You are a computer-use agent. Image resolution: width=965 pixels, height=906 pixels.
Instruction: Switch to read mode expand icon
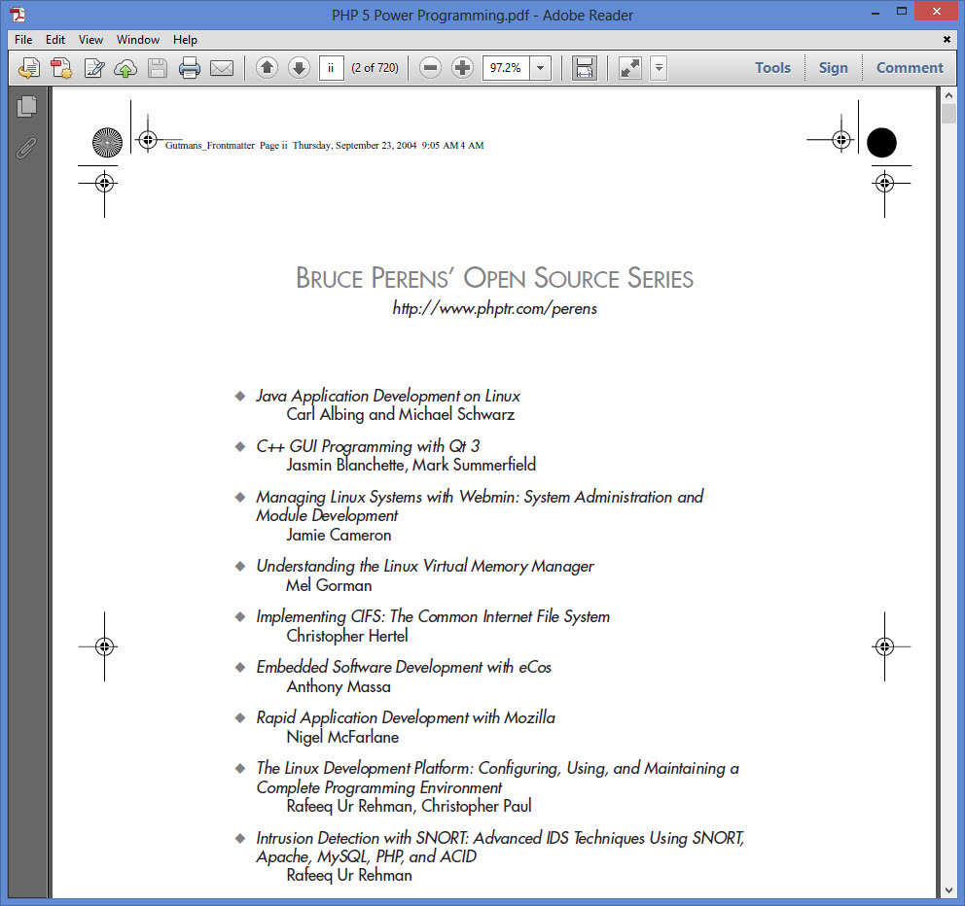pos(629,68)
